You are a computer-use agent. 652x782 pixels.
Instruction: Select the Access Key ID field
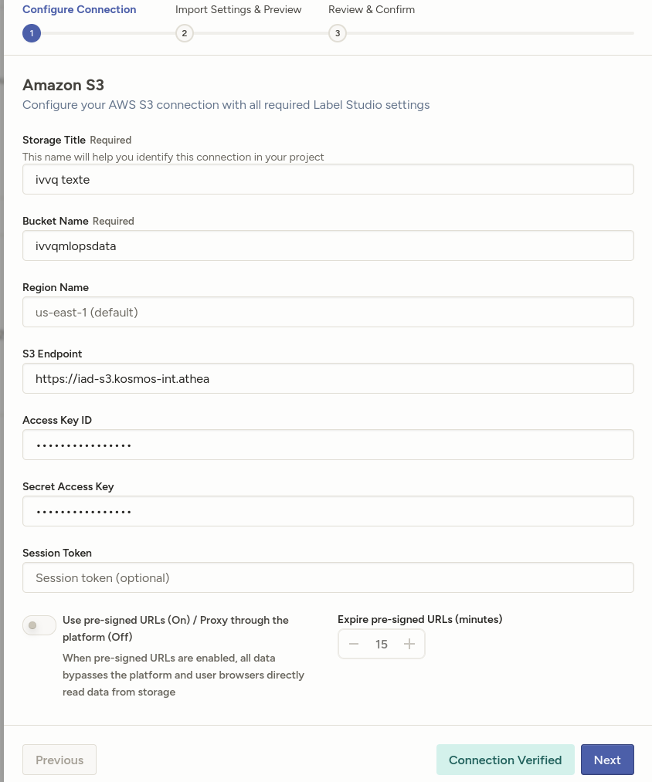[328, 445]
